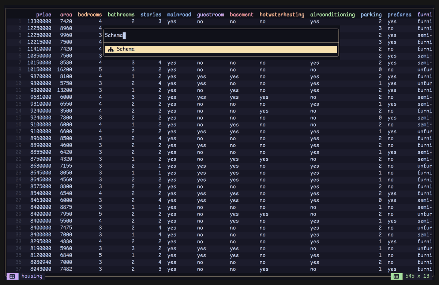This screenshot has width=439, height=285.
Task: Click the schema tree icon in results
Action: coord(111,49)
